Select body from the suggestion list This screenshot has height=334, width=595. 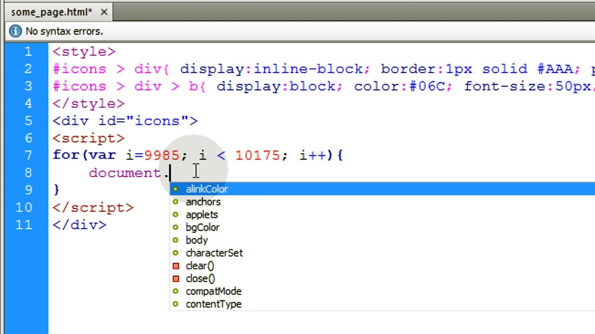click(382, 240)
